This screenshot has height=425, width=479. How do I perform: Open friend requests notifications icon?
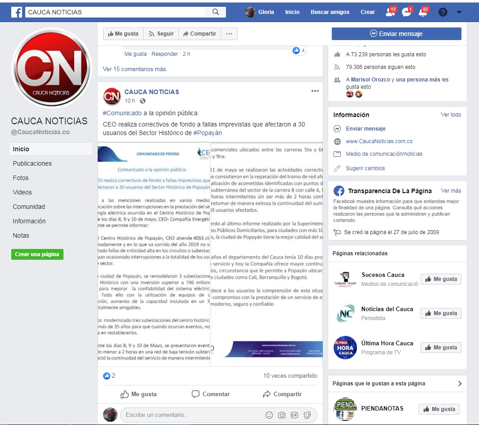click(x=390, y=12)
